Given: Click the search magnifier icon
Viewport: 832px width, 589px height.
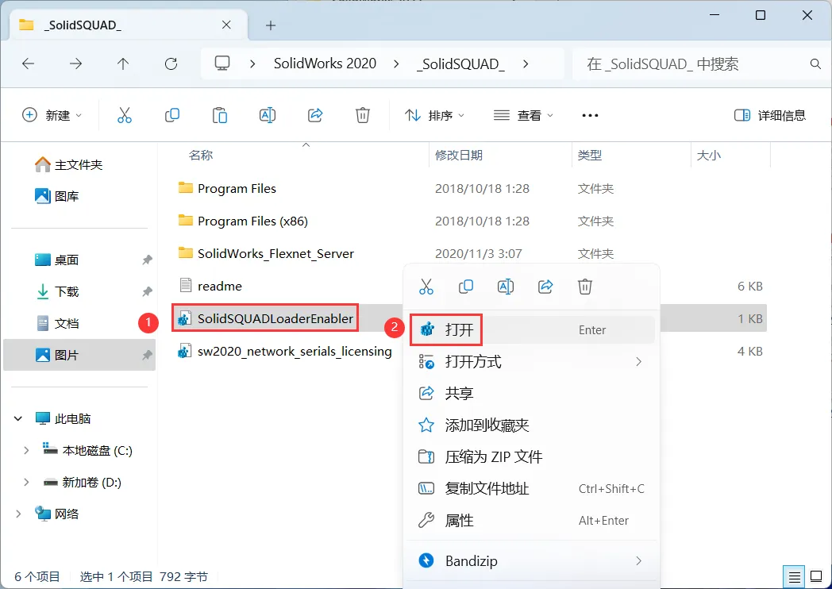Looking at the screenshot, I should [x=815, y=64].
